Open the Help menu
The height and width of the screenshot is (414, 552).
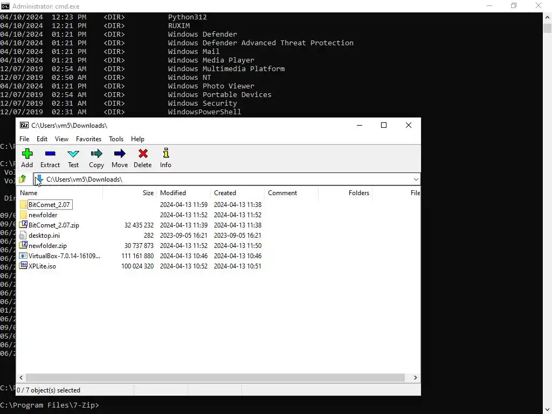[137, 139]
